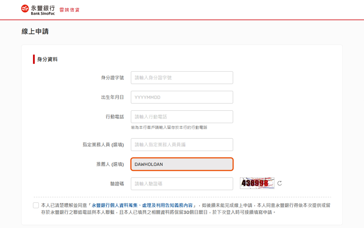Click the 推薦人 (選填) label
This screenshot has height=228, width=364.
tap(110, 164)
